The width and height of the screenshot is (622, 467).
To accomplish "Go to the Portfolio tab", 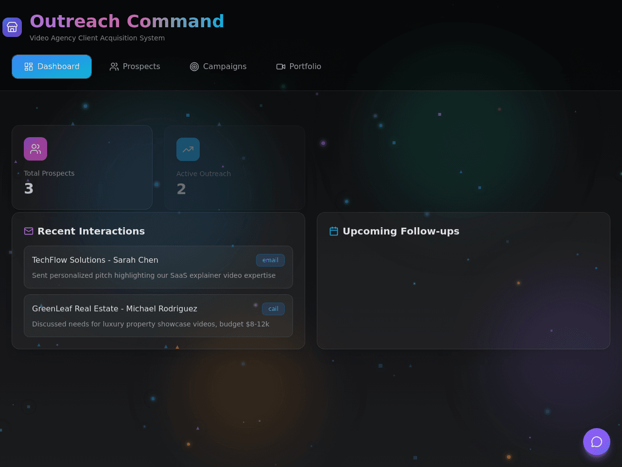I will 299,67.
